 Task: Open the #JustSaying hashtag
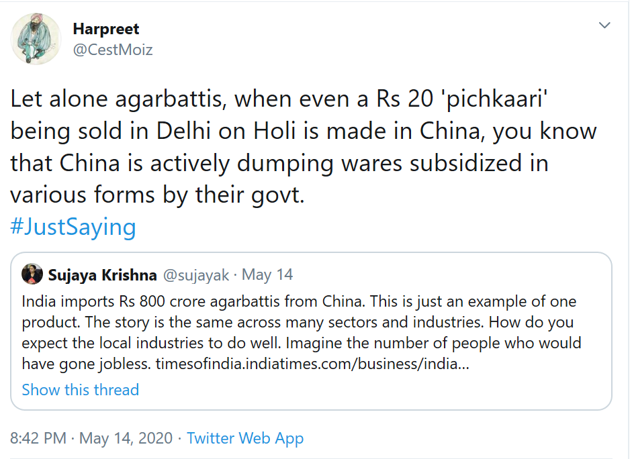pos(73,227)
